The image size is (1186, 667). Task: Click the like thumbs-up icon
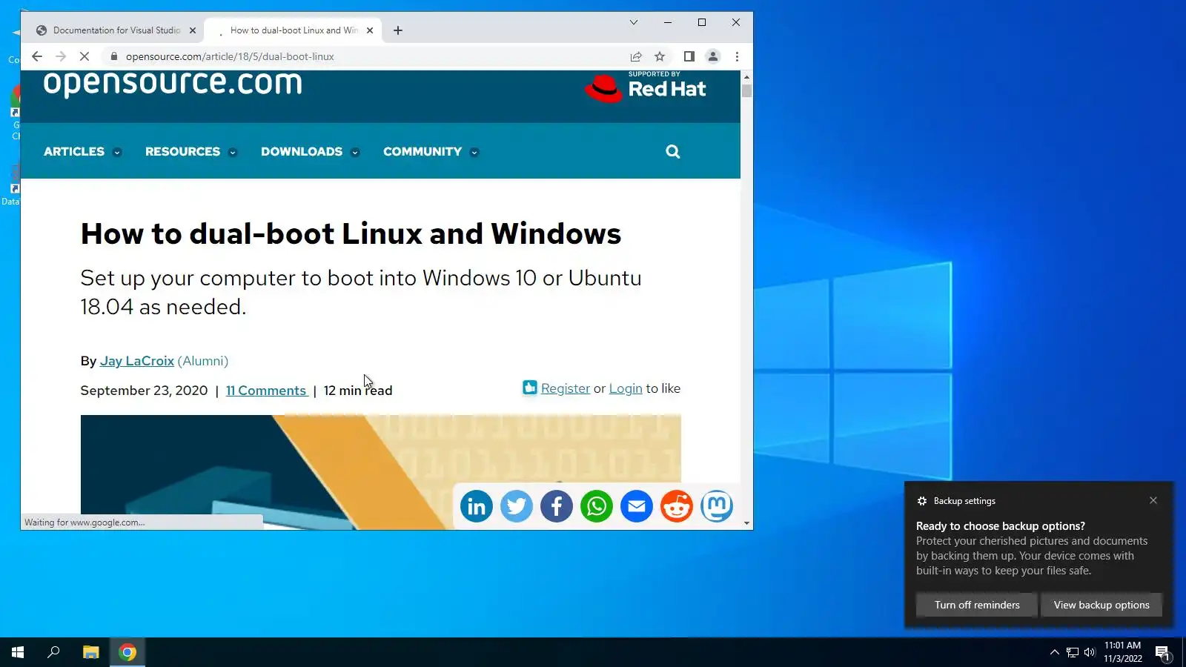click(530, 388)
